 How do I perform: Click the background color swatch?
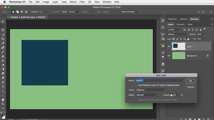(4, 117)
